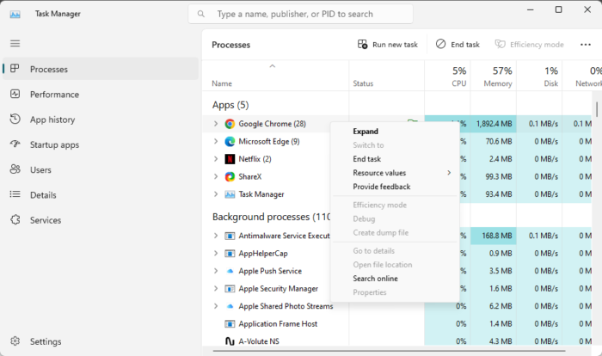This screenshot has height=356, width=602.
Task: Go to Startup apps page
Action: point(54,145)
